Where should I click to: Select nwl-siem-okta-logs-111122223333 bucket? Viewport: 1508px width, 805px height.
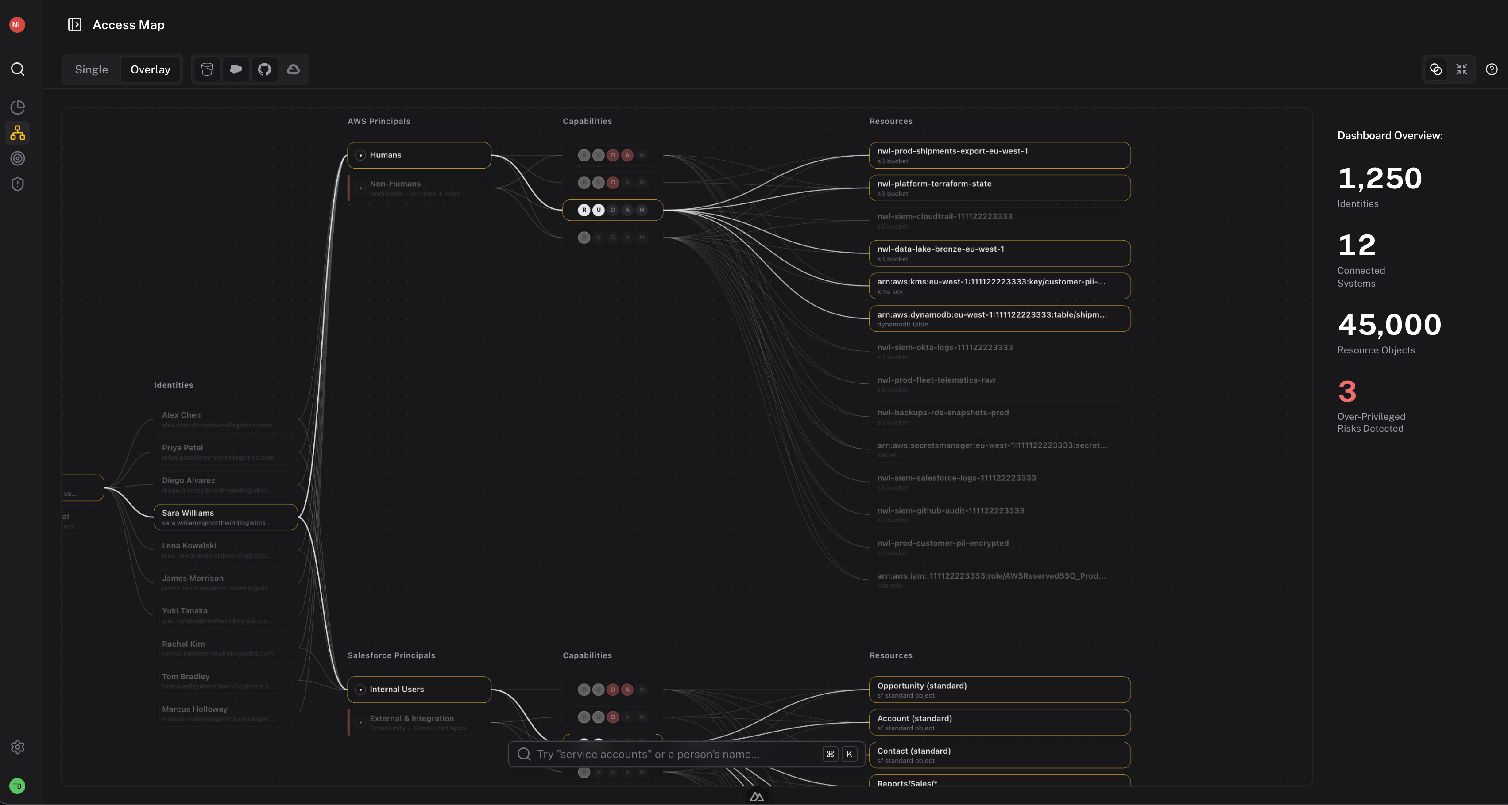coord(999,352)
